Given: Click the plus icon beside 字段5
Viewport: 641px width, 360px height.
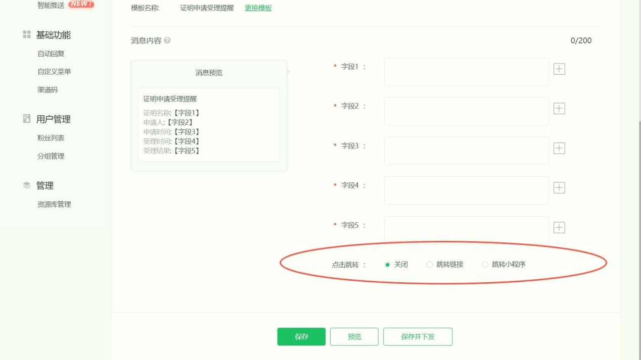Looking at the screenshot, I should pyautogui.click(x=559, y=228).
